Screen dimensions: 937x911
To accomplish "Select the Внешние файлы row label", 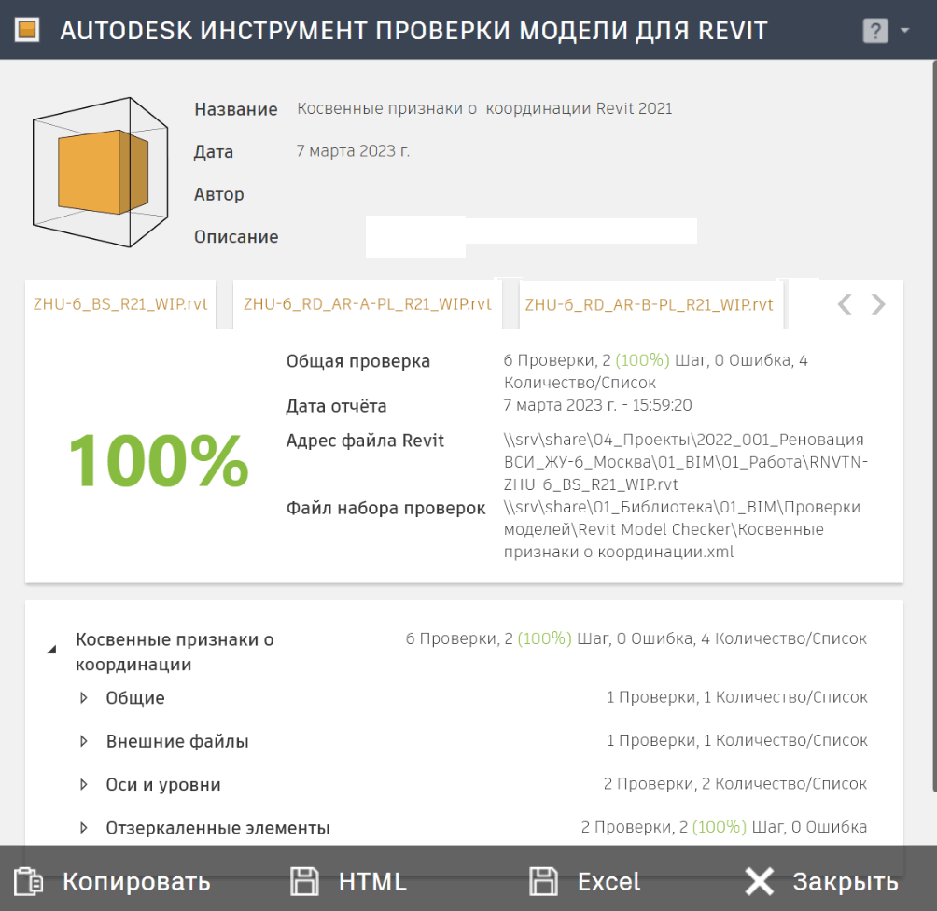I will (x=177, y=741).
